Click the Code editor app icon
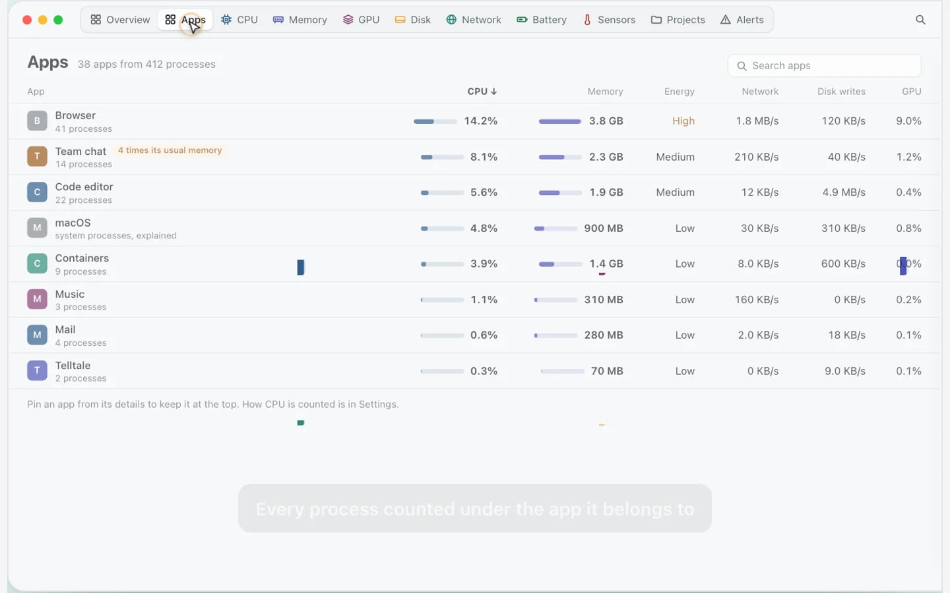The width and height of the screenshot is (950, 593). tap(37, 192)
